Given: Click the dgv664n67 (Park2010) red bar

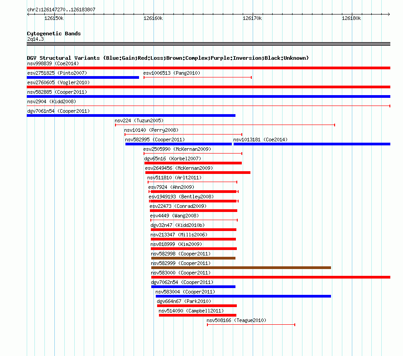Looking at the screenshot, I should (x=197, y=306).
